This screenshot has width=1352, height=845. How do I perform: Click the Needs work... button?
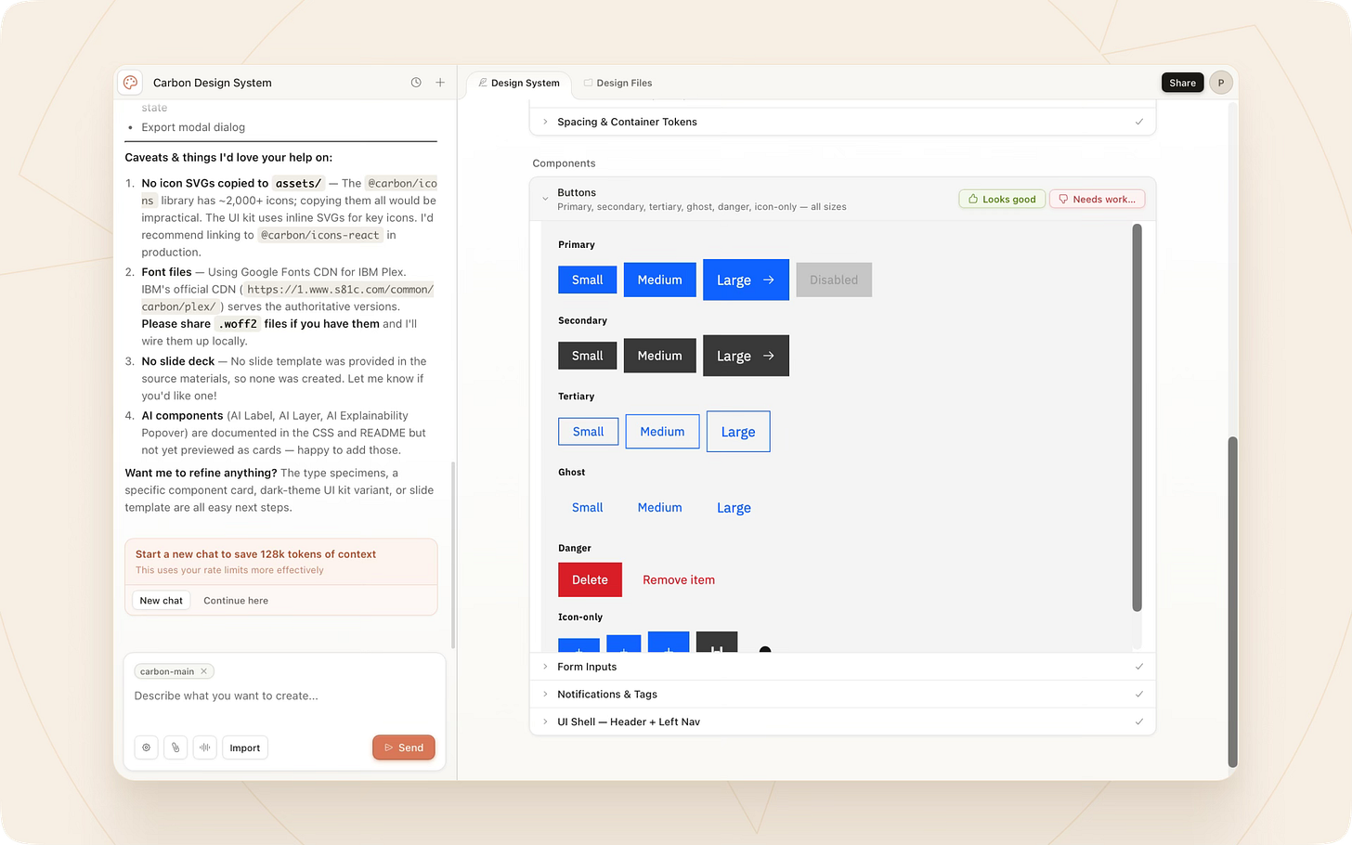[x=1097, y=199]
